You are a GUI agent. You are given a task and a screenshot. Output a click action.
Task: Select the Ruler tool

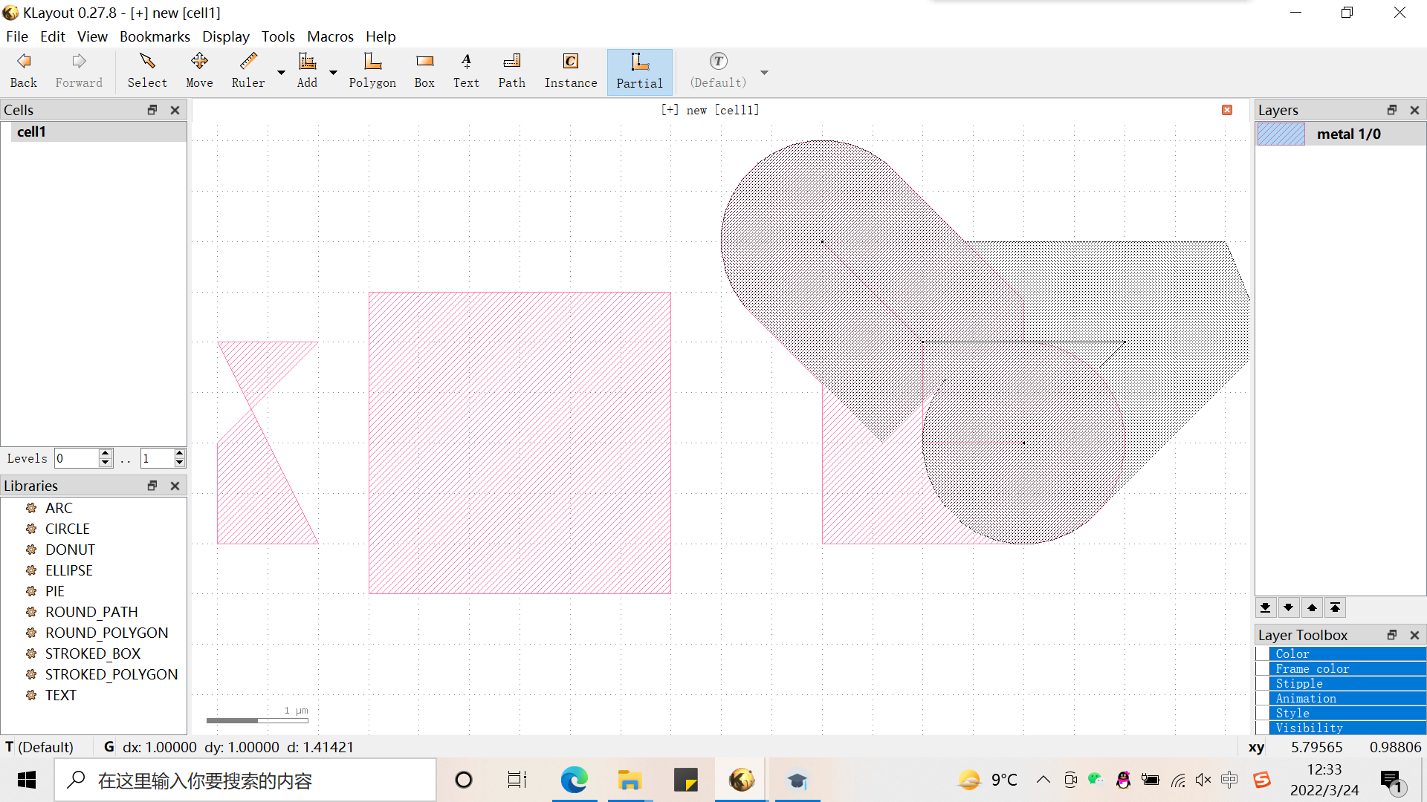point(247,71)
